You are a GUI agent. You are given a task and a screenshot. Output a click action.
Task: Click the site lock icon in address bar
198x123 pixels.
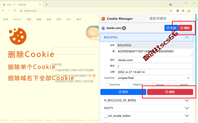(x=21, y=11)
